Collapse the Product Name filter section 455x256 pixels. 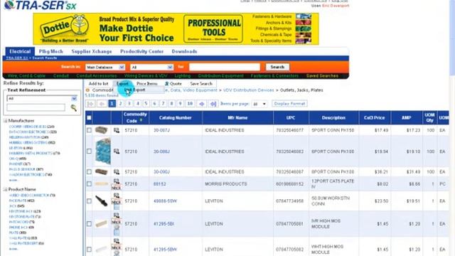pyautogui.click(x=5, y=189)
